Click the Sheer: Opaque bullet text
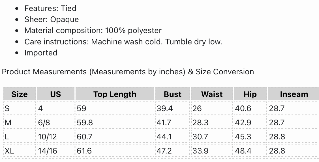319x162 pixels. (52, 19)
